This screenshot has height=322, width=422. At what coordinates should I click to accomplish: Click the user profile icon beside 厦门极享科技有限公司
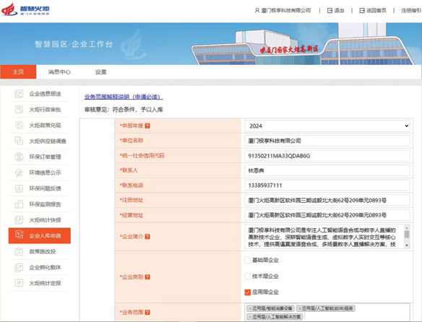pos(257,10)
